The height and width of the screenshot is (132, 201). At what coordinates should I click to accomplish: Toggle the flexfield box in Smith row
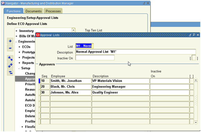coord(192,81)
